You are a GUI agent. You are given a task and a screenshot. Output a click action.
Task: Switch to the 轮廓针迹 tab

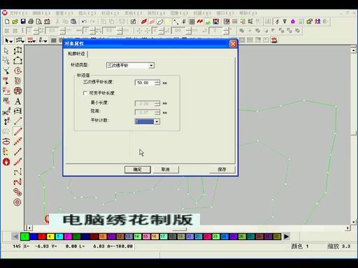(76, 54)
